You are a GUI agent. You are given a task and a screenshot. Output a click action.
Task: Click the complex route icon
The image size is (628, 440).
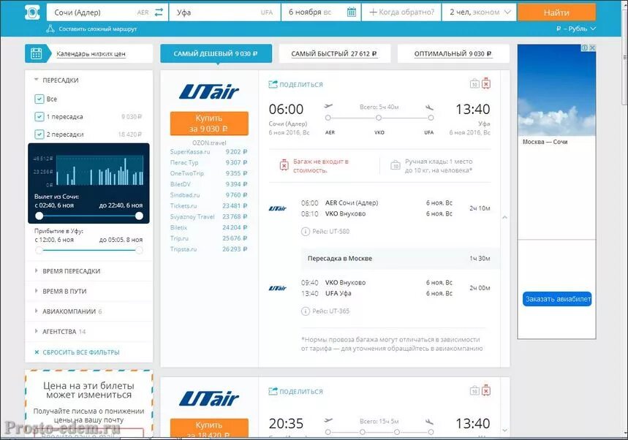coord(50,29)
